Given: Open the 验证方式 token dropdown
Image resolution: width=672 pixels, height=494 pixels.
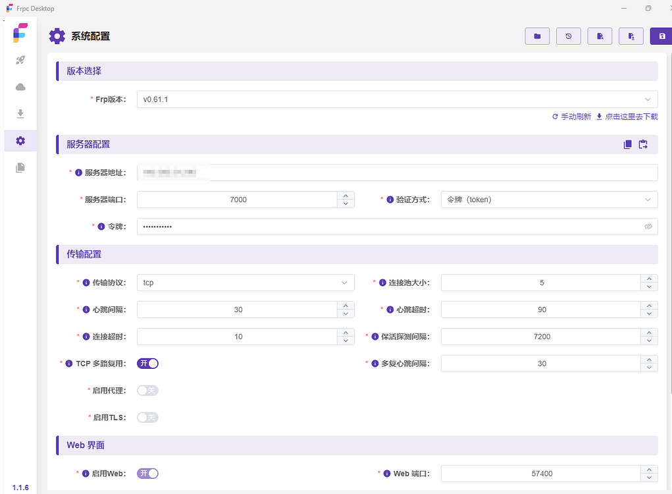Looking at the screenshot, I should click(x=549, y=200).
